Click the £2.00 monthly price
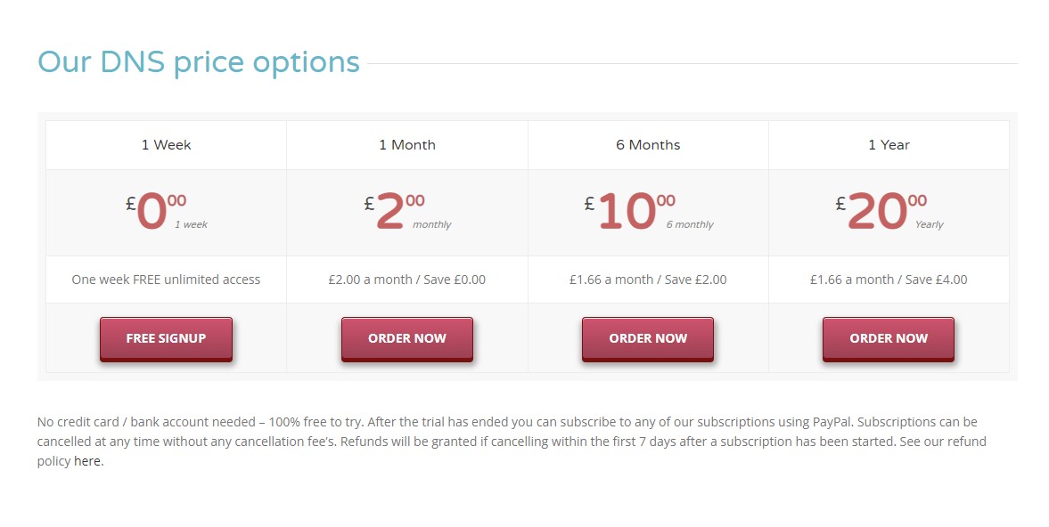Screen dimensions: 1049x527 (x=406, y=212)
